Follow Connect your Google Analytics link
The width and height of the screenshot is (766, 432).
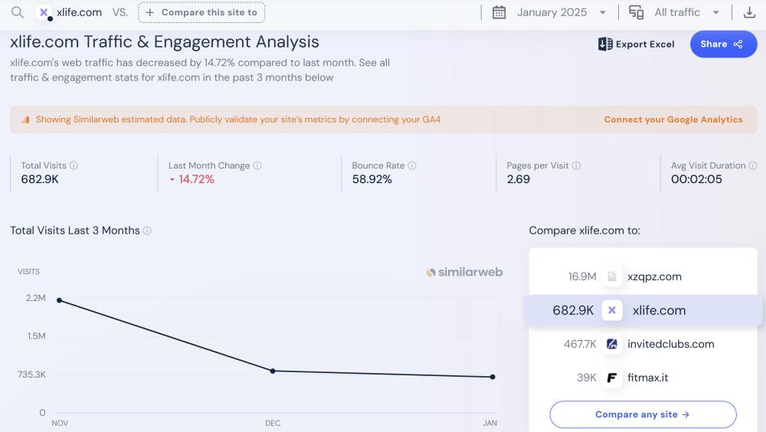coord(673,119)
